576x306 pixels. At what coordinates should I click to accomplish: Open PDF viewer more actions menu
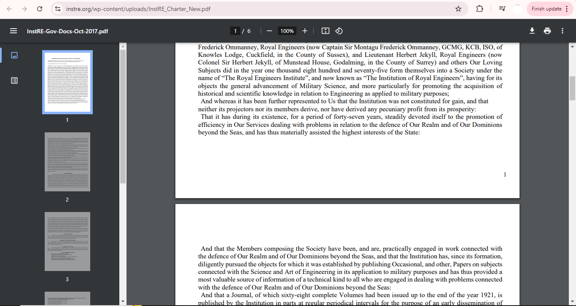[x=563, y=31]
